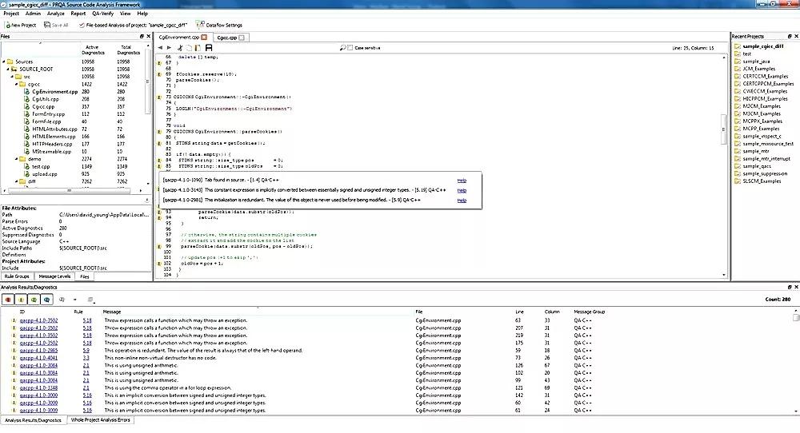
Task: Open qacpp-4.1.0-2985 diagnostic ID link
Action: pos(38,351)
